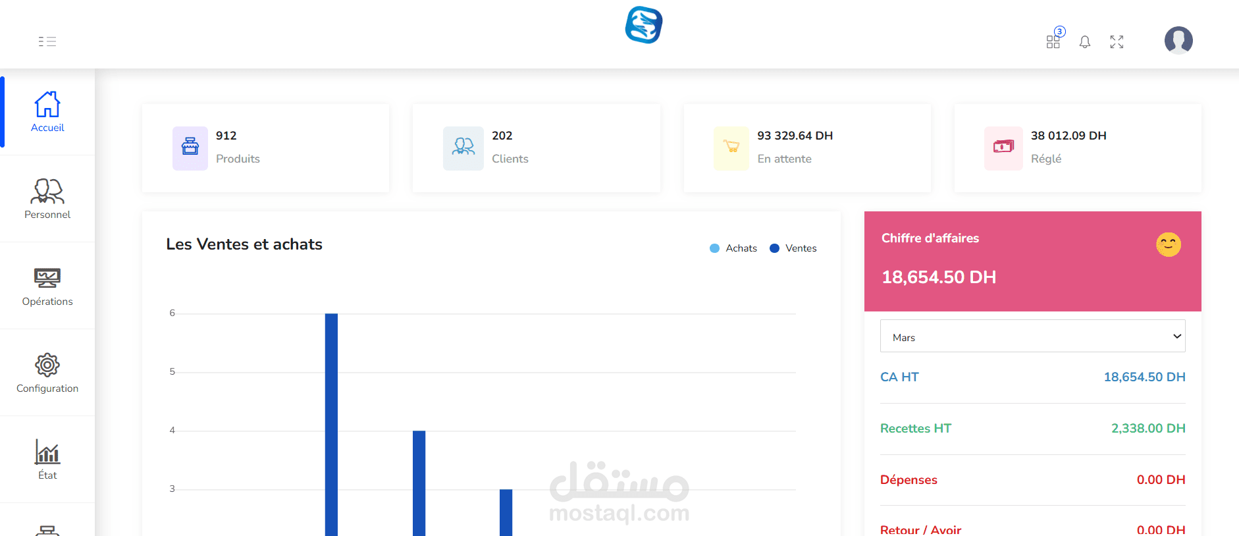Open the user profile avatar
This screenshot has width=1239, height=536.
[x=1178, y=40]
